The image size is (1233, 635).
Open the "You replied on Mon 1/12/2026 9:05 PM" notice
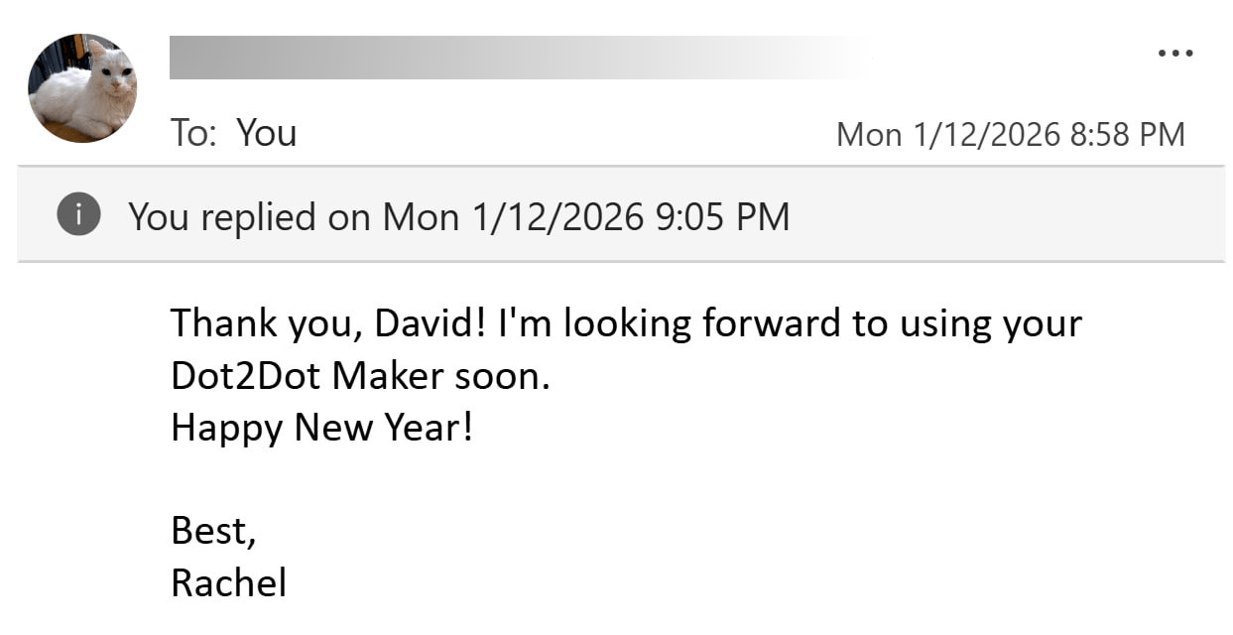click(x=458, y=216)
